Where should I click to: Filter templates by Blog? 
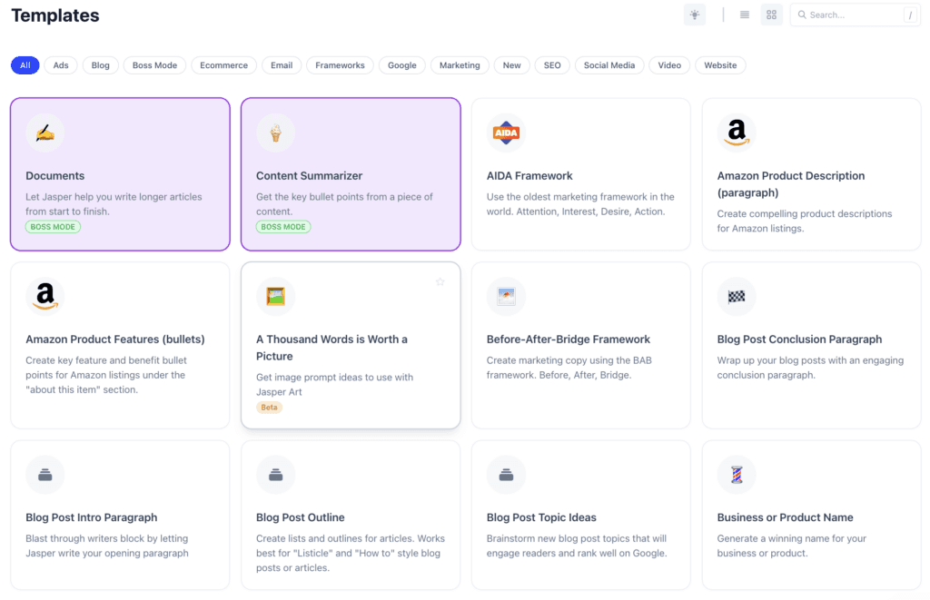coord(100,65)
